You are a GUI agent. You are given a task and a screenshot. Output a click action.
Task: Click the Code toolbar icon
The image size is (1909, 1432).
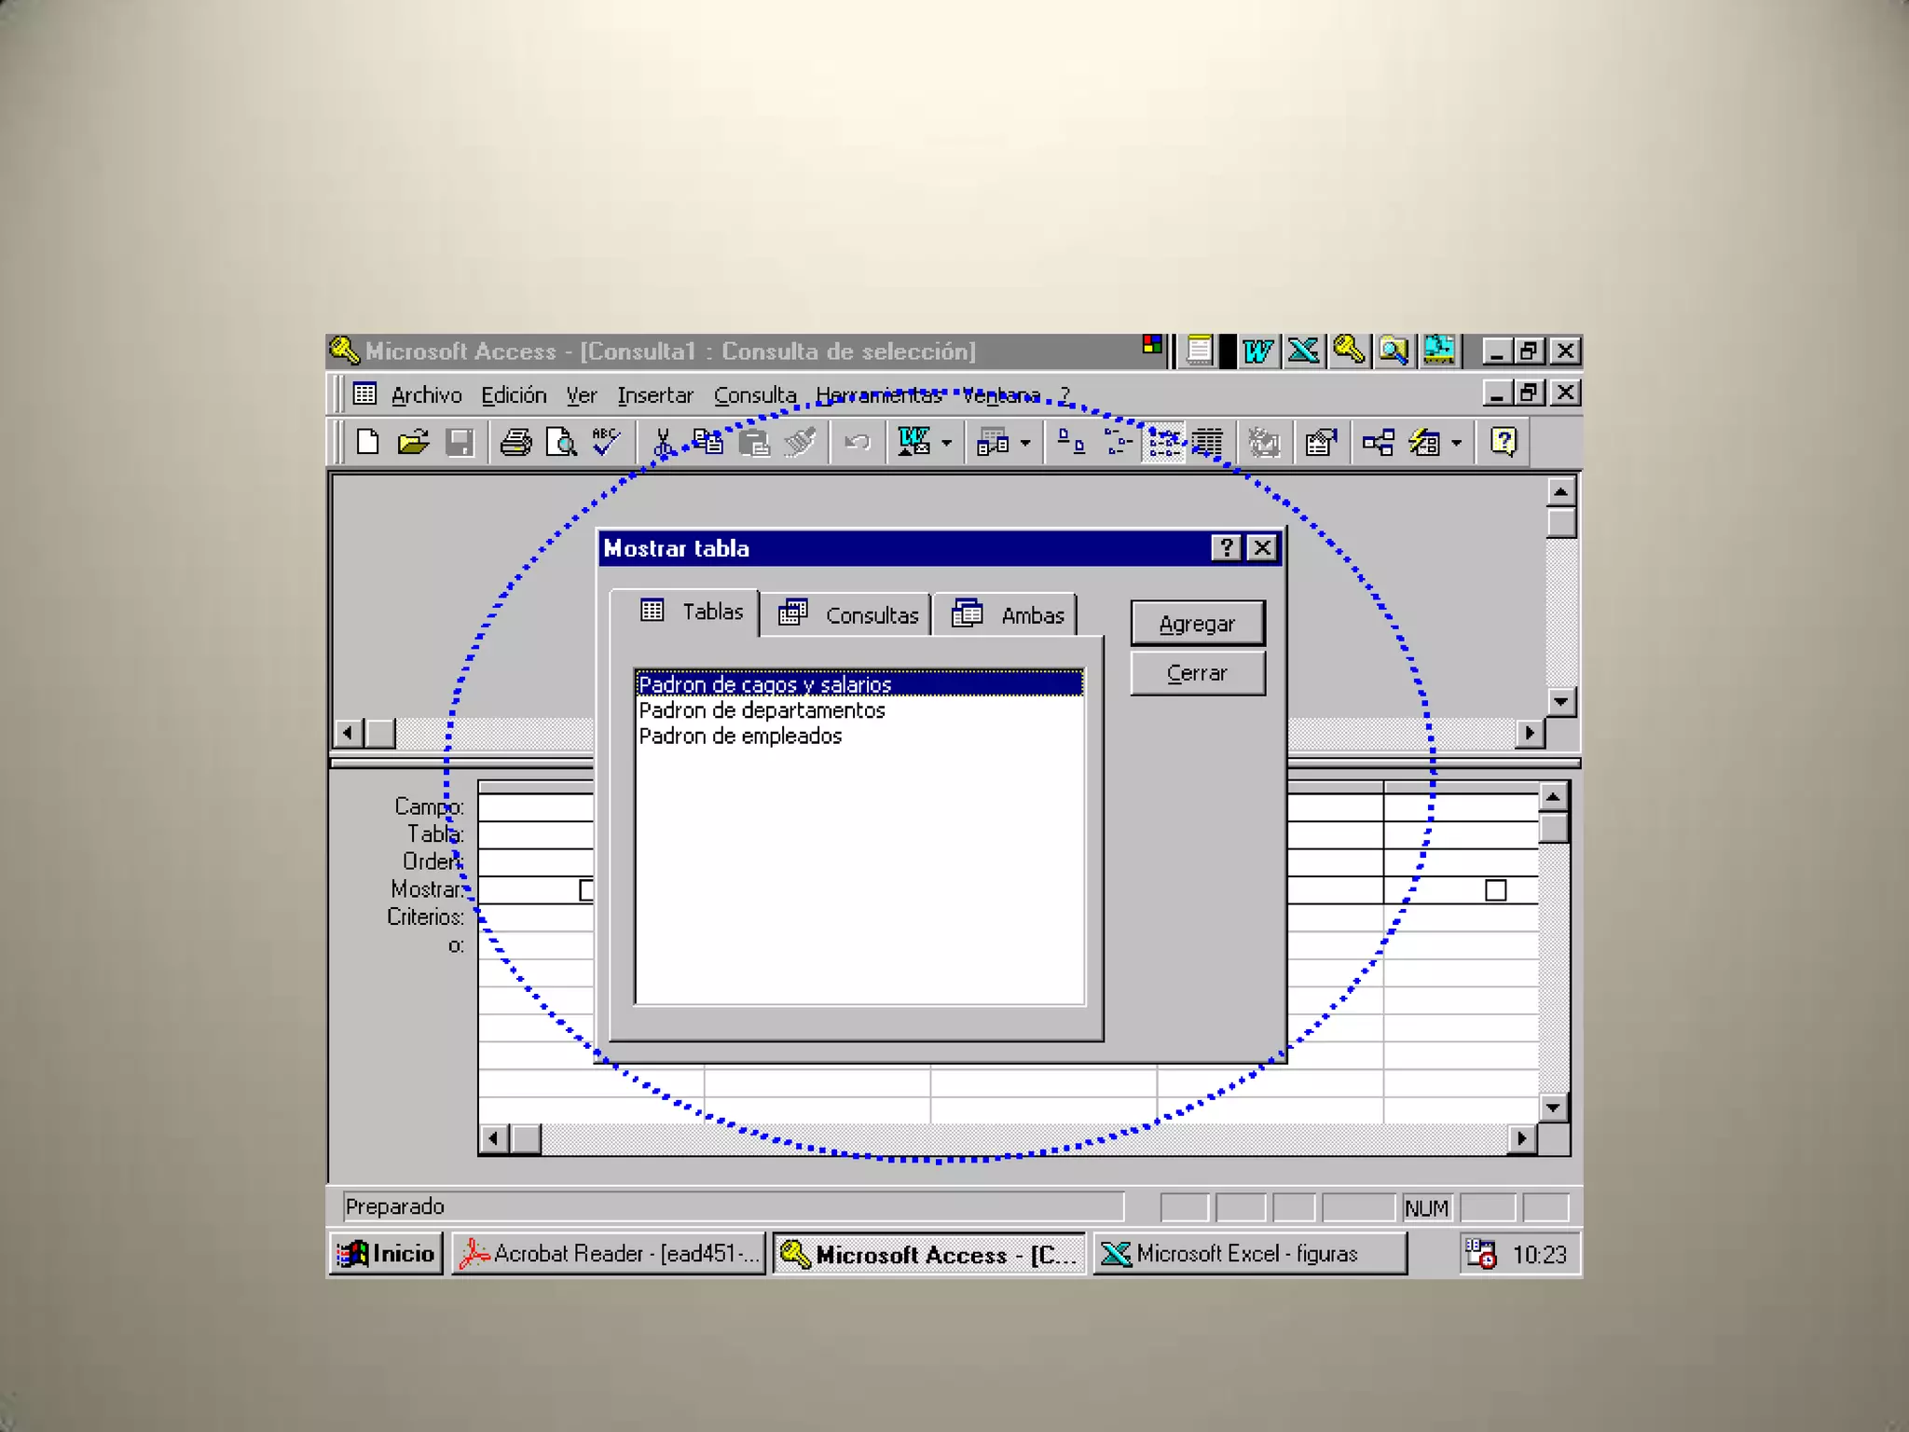click(x=1264, y=442)
